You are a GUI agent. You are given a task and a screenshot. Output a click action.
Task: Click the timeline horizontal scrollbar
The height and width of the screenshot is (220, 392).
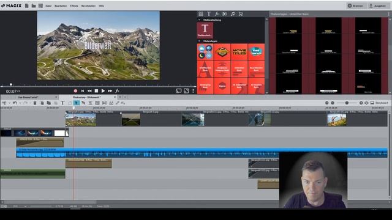pyautogui.click(x=50, y=202)
